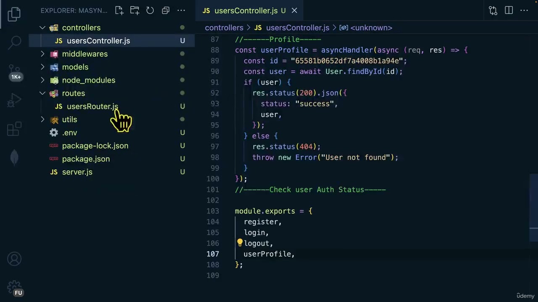The image size is (538, 302).
Task: Collapse the controllers folder
Action: pos(42,28)
